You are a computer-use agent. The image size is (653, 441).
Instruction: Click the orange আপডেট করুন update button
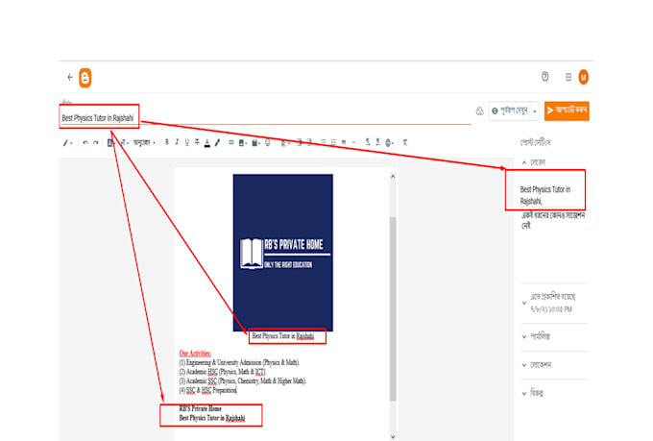567,110
